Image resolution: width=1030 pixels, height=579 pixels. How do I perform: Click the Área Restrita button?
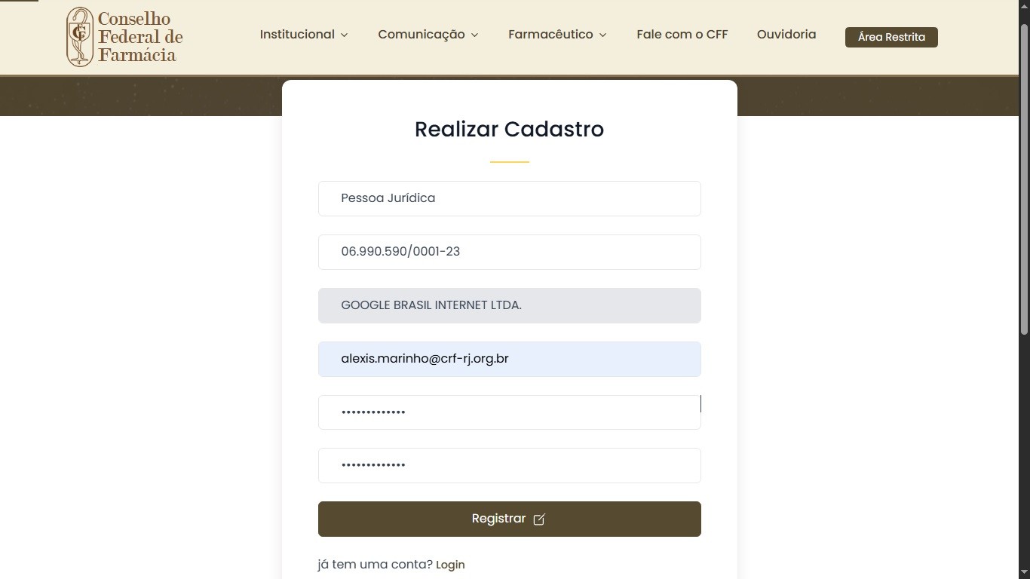coord(891,37)
